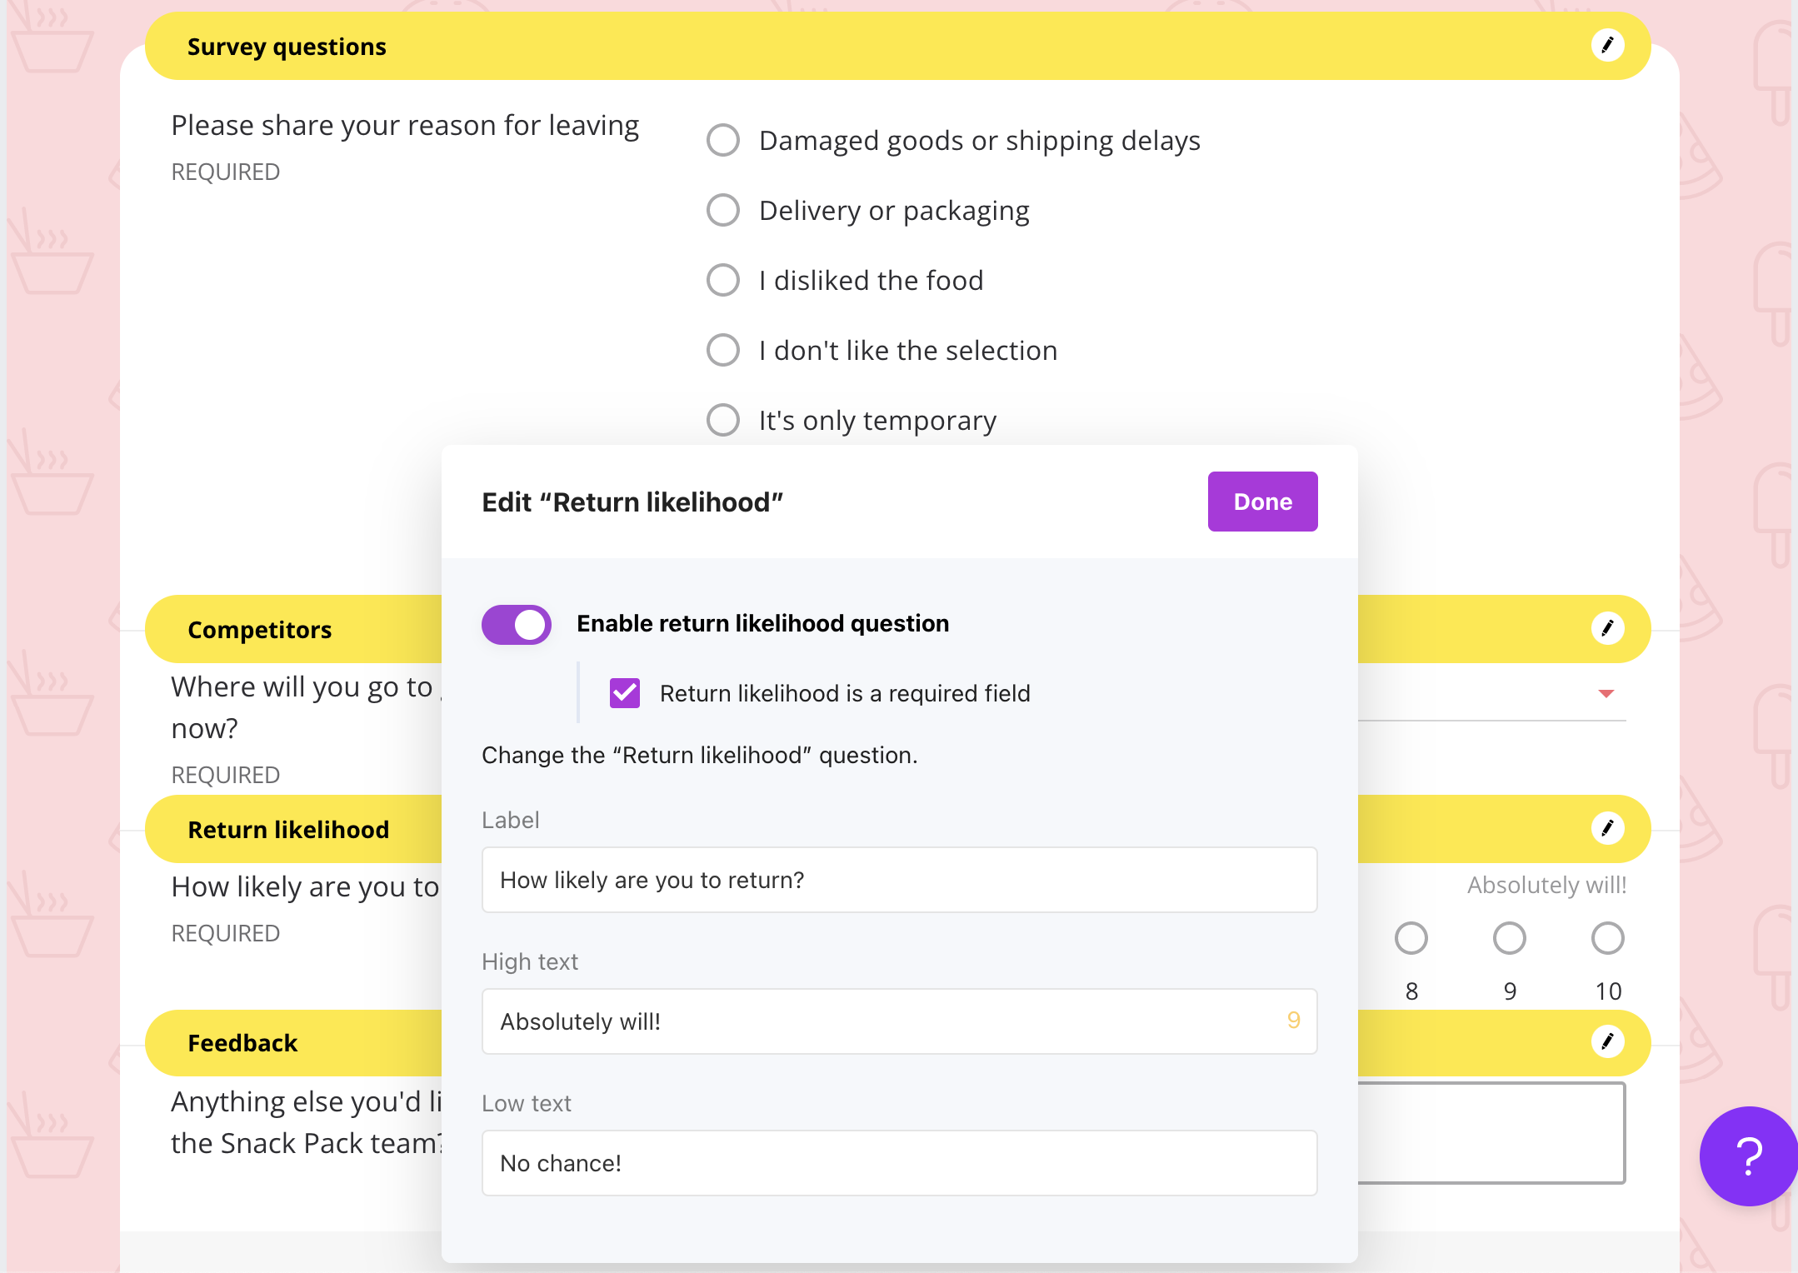The height and width of the screenshot is (1273, 1798).
Task: Select I disliked the food reason
Action: (723, 280)
